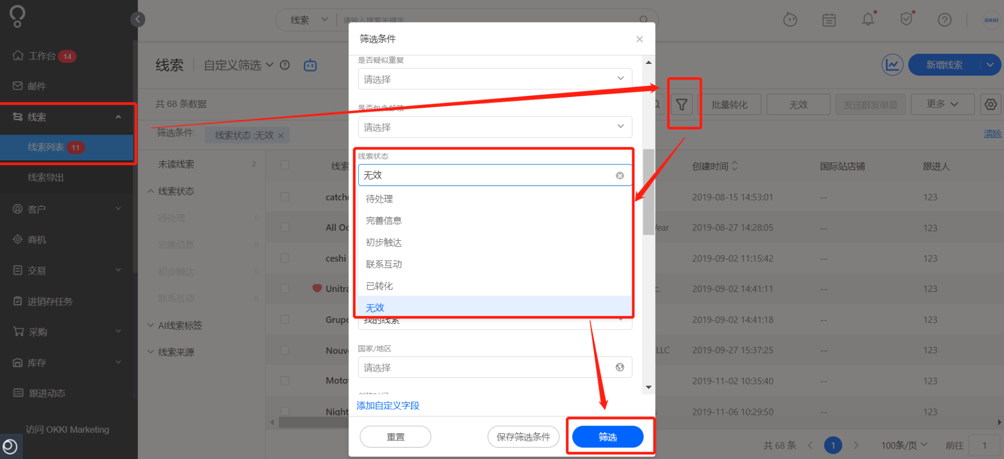Expand the 客户 sidebar section
Viewport: 1004px width, 459px height.
(x=118, y=209)
